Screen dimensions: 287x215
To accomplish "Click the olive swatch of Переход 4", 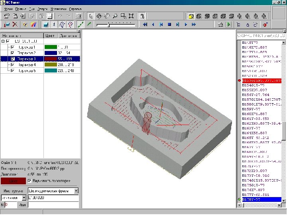I will click(51, 65).
